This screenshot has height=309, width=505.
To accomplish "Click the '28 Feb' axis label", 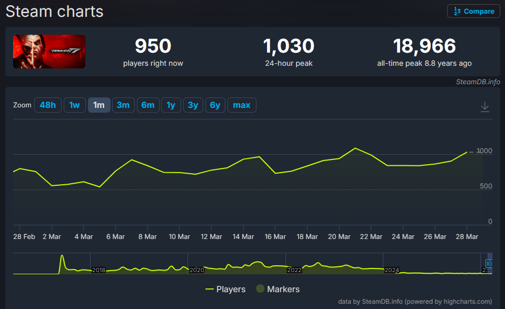I will click(24, 236).
